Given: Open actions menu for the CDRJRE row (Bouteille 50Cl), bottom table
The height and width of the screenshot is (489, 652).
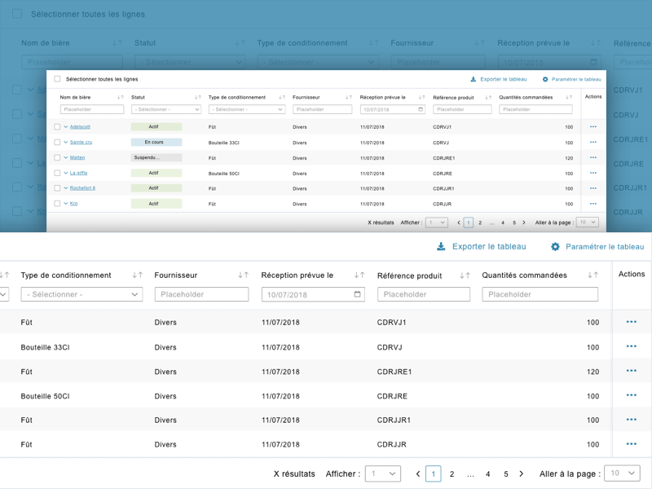Looking at the screenshot, I should pyautogui.click(x=631, y=395).
